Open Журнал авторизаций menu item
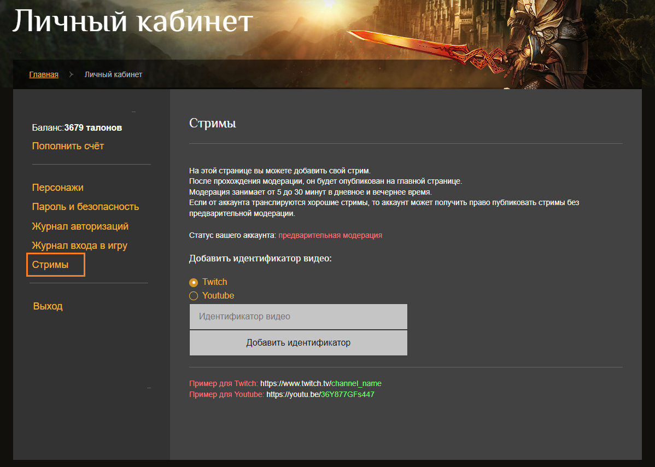655x467 pixels. (80, 226)
